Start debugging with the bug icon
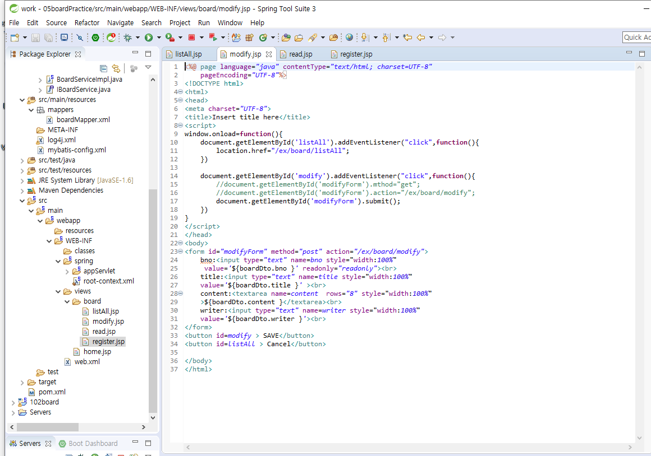Screen dimensions: 651x456 128,38
